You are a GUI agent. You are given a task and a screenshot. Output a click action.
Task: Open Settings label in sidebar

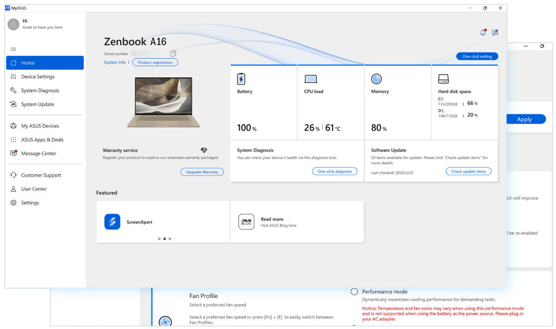click(x=30, y=203)
